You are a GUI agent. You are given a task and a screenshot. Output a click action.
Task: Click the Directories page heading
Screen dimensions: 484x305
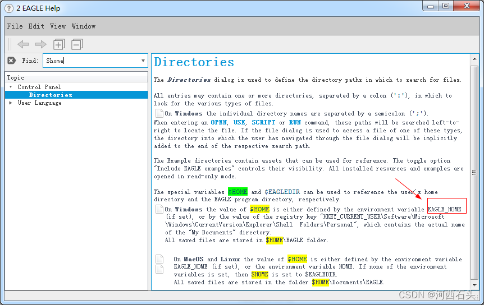[x=194, y=62]
